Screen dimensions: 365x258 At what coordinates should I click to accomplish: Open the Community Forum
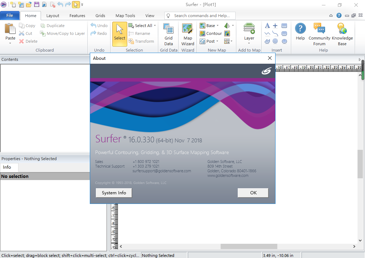coord(319,35)
